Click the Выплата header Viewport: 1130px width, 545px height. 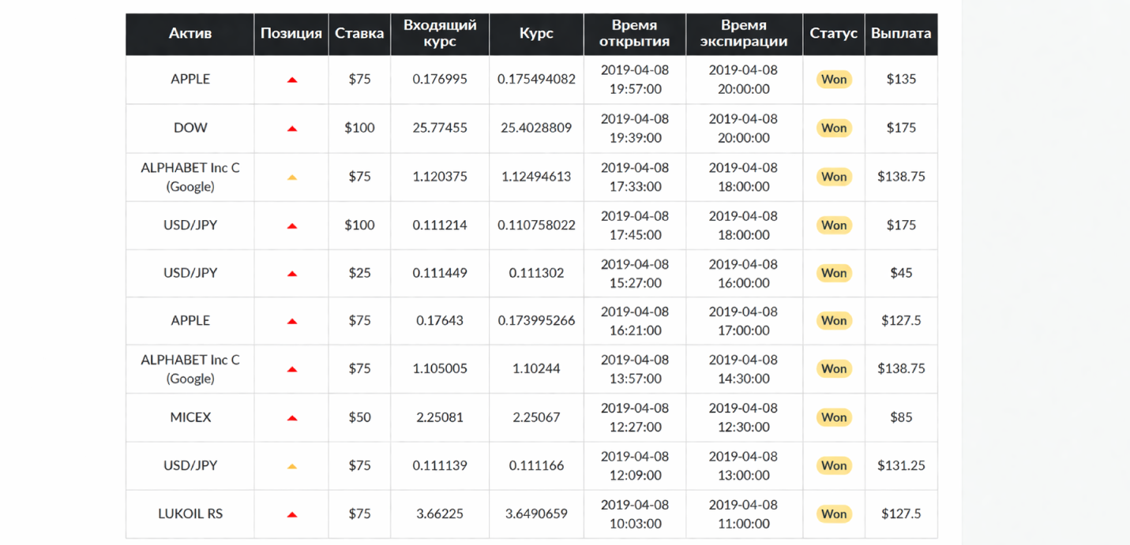pyautogui.click(x=901, y=34)
